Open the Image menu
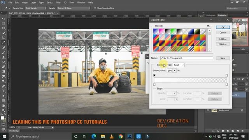 click(25, 3)
